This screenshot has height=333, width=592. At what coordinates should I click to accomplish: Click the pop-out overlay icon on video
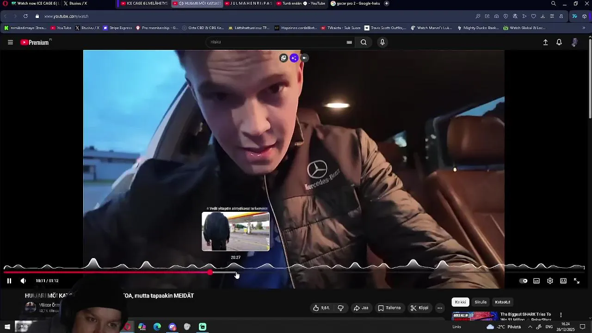tap(284, 58)
